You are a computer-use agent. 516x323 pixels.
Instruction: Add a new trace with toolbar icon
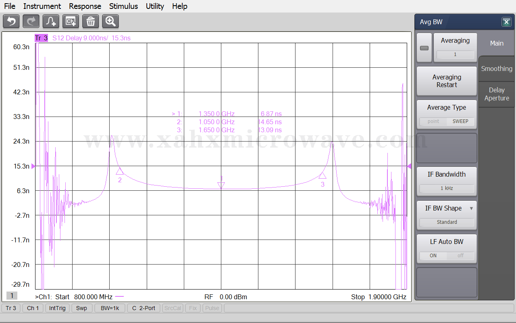click(51, 21)
